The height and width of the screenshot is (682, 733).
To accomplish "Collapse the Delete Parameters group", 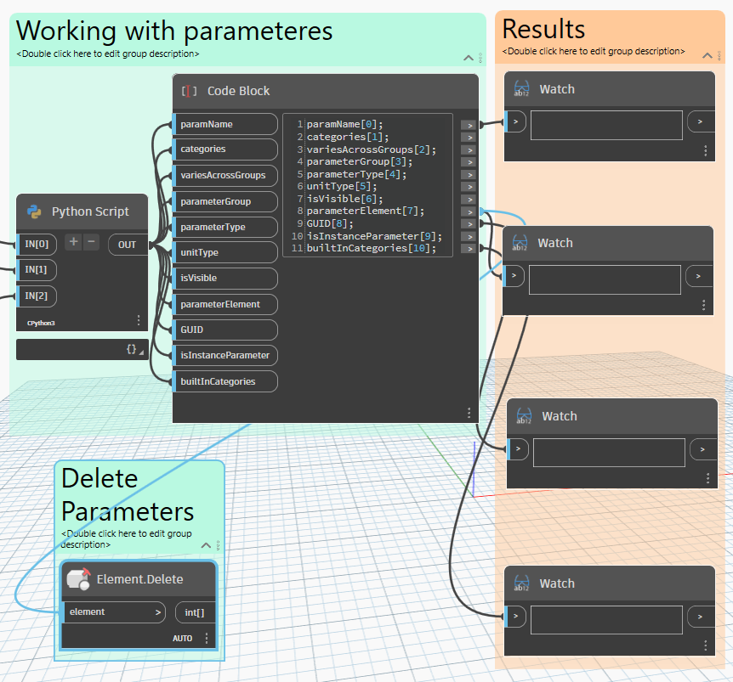I will [x=205, y=545].
